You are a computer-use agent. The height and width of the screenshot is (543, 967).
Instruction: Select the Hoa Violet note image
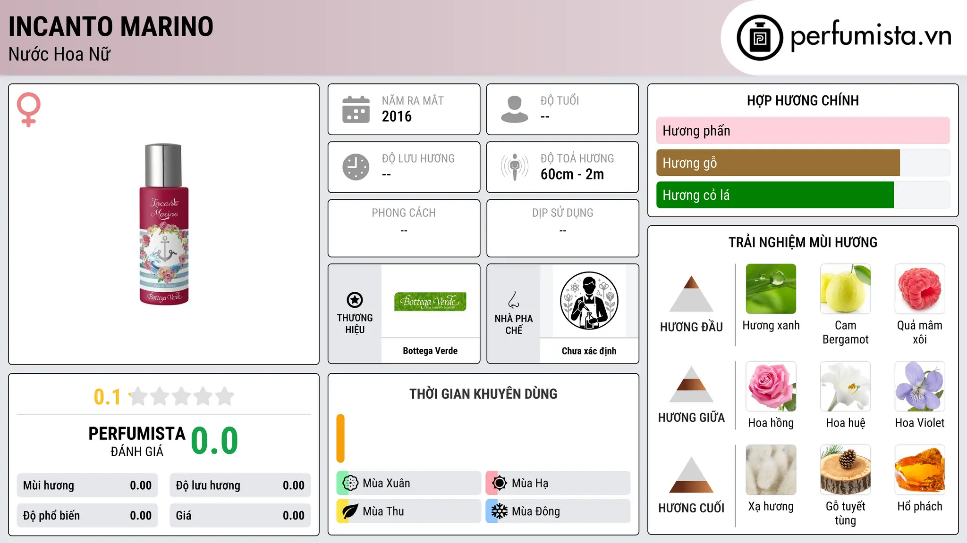click(x=920, y=387)
